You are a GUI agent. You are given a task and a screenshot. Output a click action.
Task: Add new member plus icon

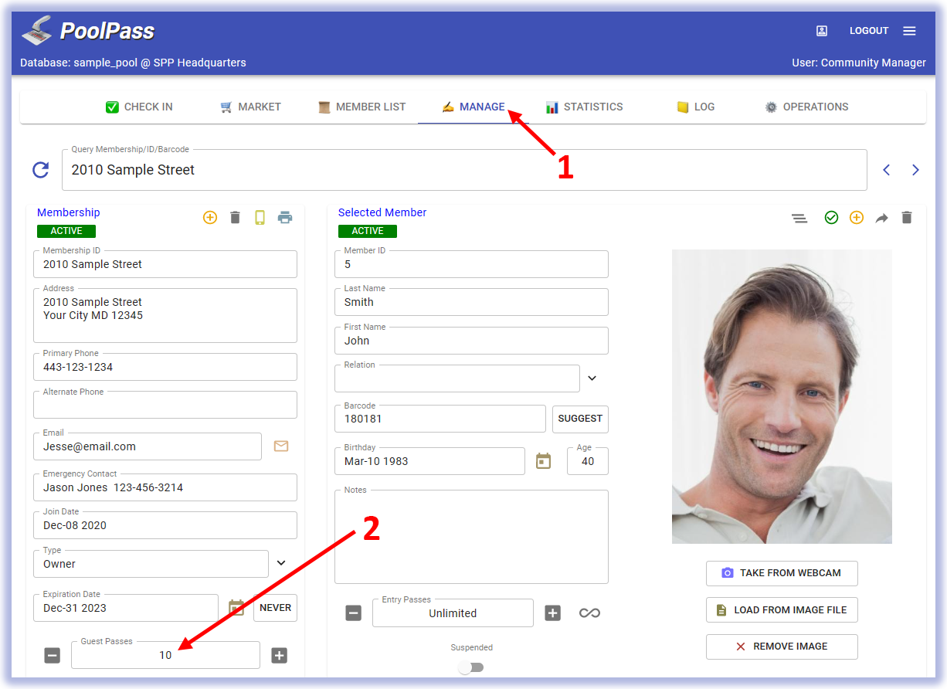click(857, 218)
